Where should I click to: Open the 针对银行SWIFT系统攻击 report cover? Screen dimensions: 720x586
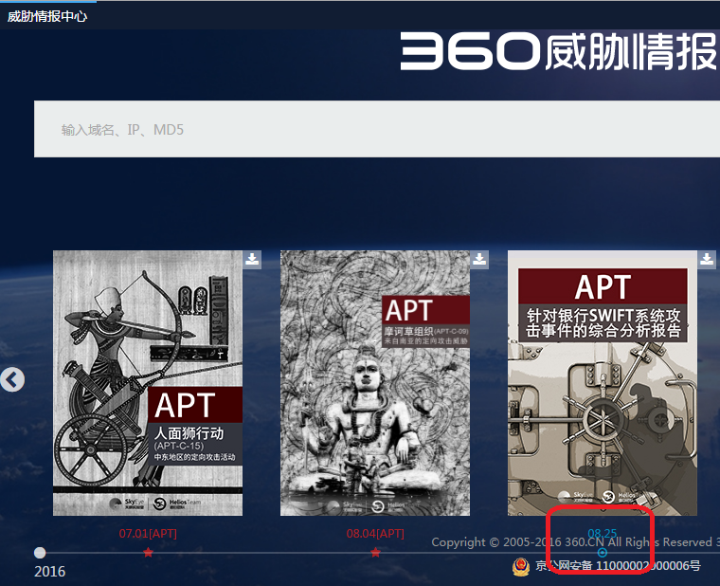click(x=602, y=383)
